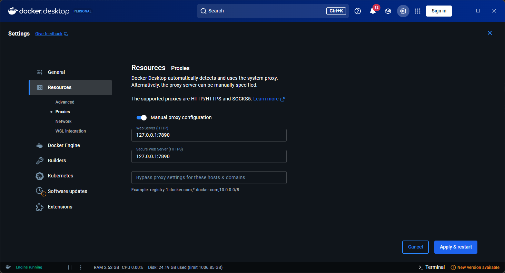The height and width of the screenshot is (273, 505).
Task: Close Settings with the blue X
Action: [x=490, y=33]
